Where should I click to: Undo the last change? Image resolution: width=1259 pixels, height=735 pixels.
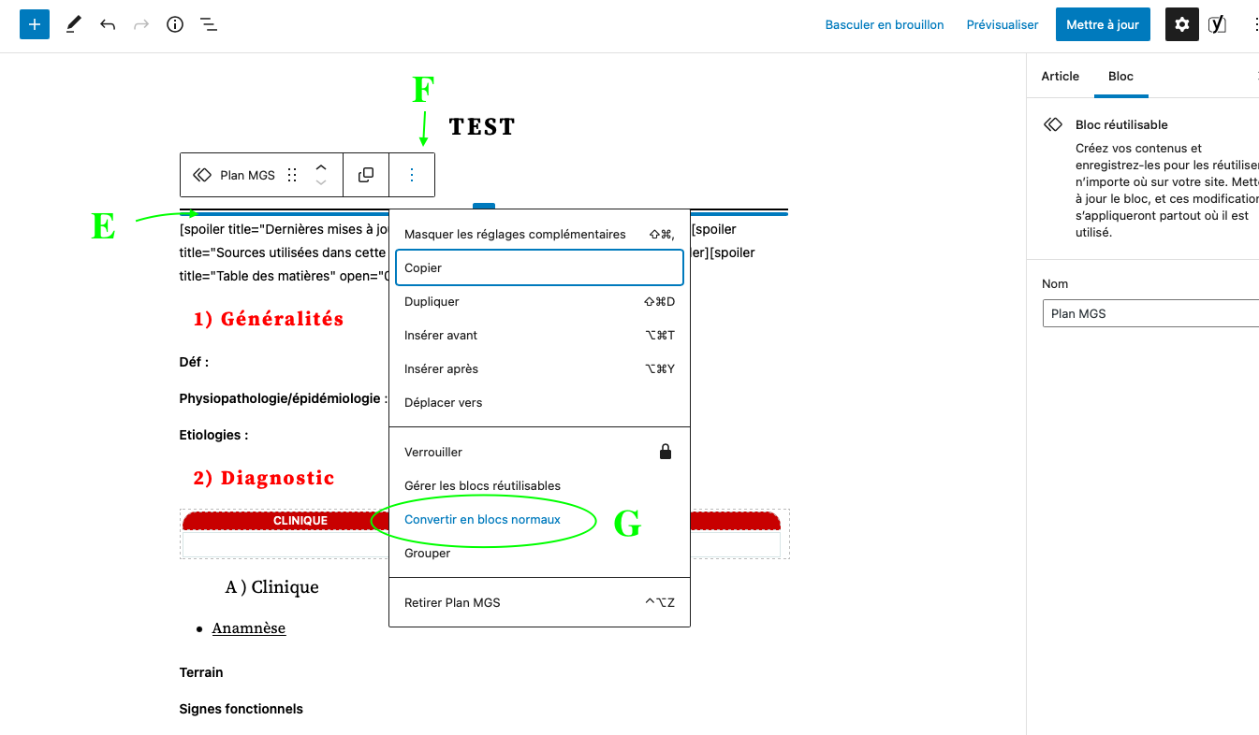click(x=108, y=24)
